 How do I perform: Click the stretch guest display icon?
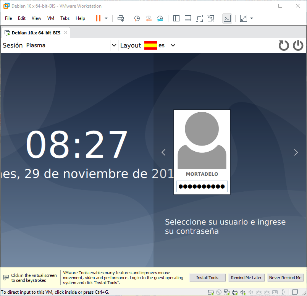pos(244,18)
